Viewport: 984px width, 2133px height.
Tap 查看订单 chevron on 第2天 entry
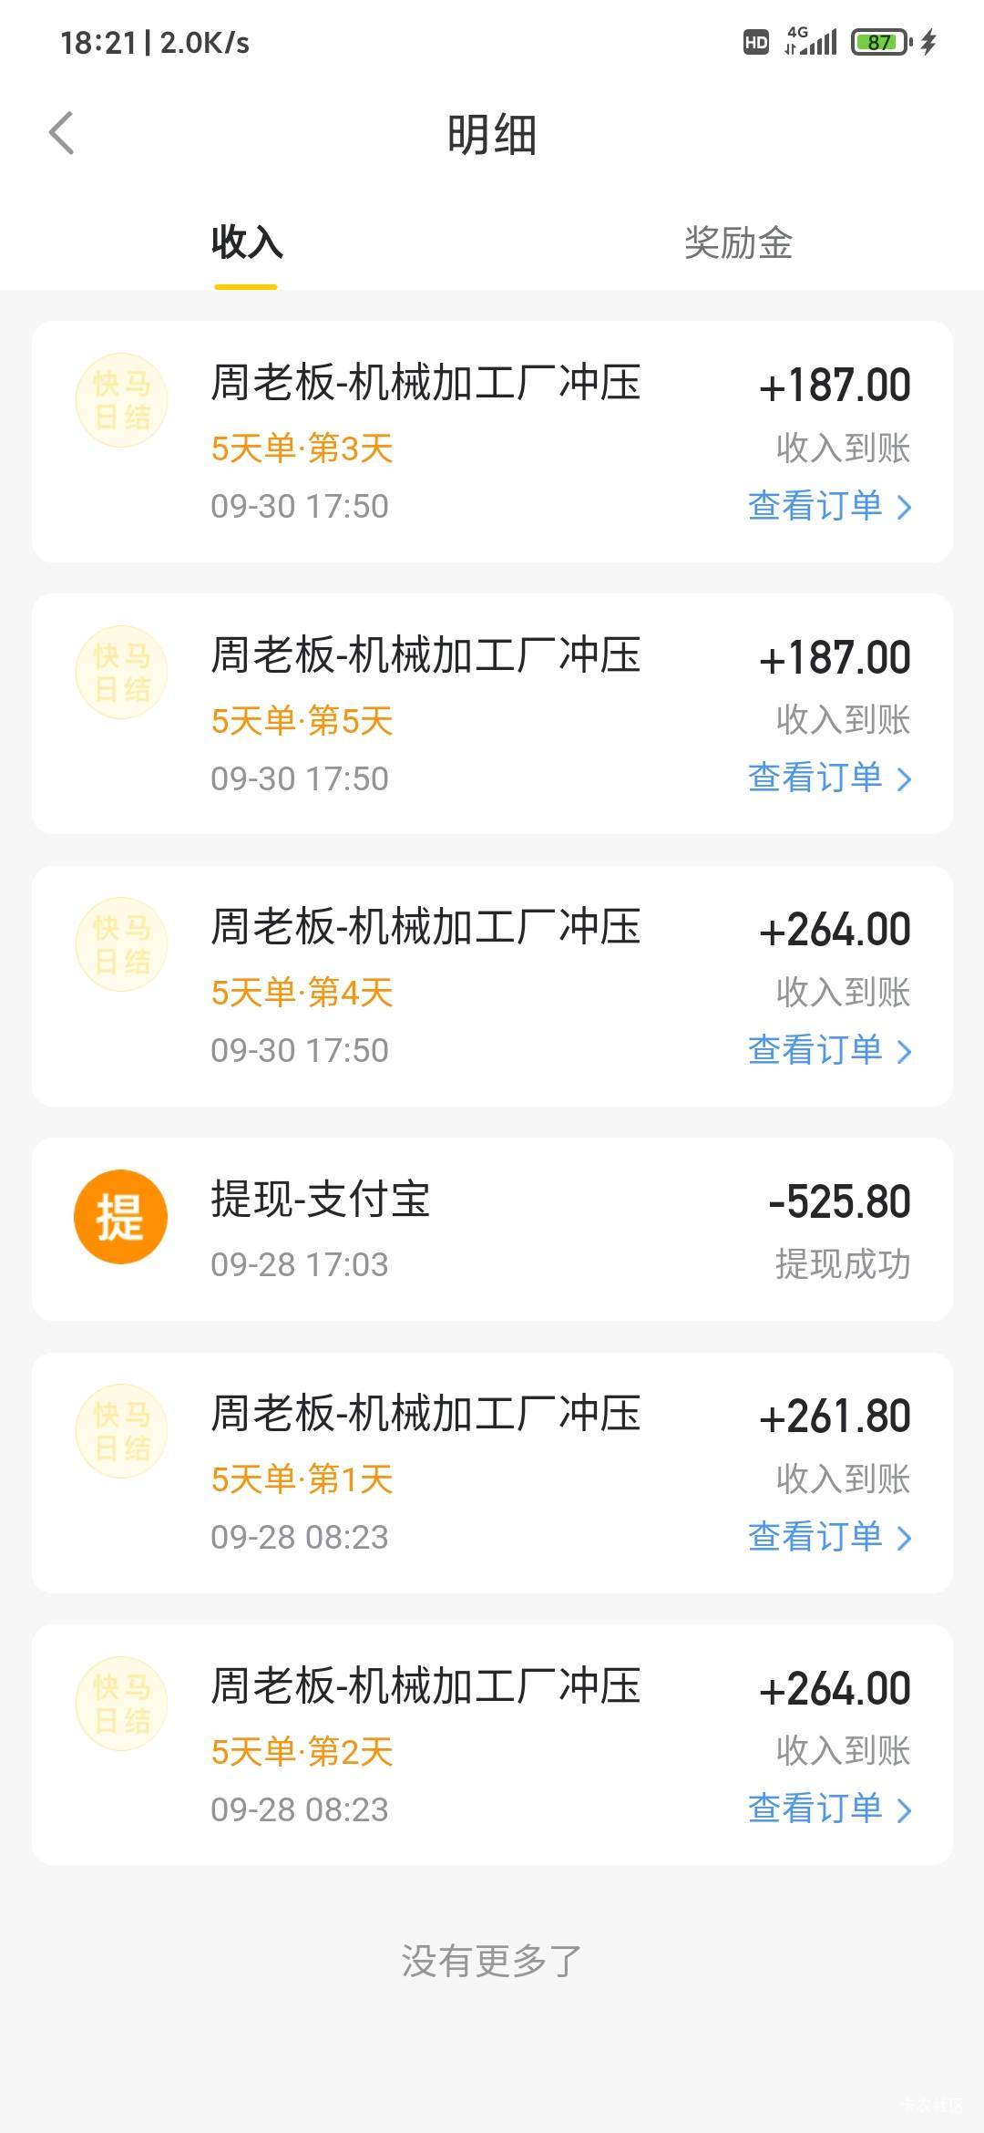tap(904, 1809)
